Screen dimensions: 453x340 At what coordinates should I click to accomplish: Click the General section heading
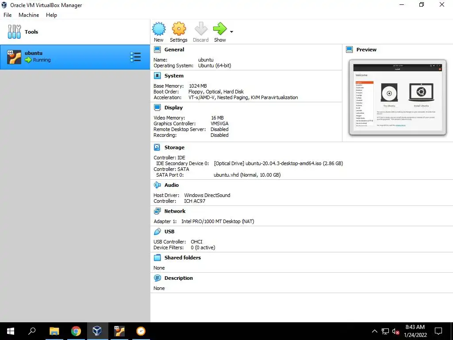point(174,50)
